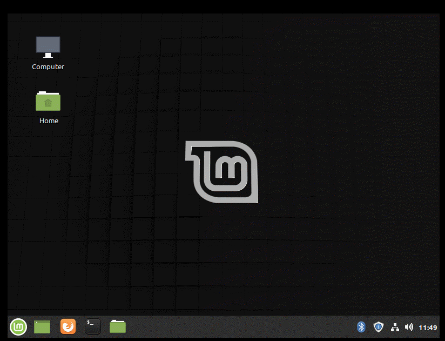The width and height of the screenshot is (445, 341).
Task: Open the Bluetooth tray applet
Action: (x=361, y=327)
